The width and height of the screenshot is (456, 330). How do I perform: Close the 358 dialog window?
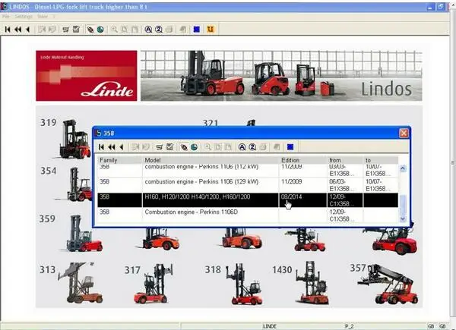(x=404, y=133)
